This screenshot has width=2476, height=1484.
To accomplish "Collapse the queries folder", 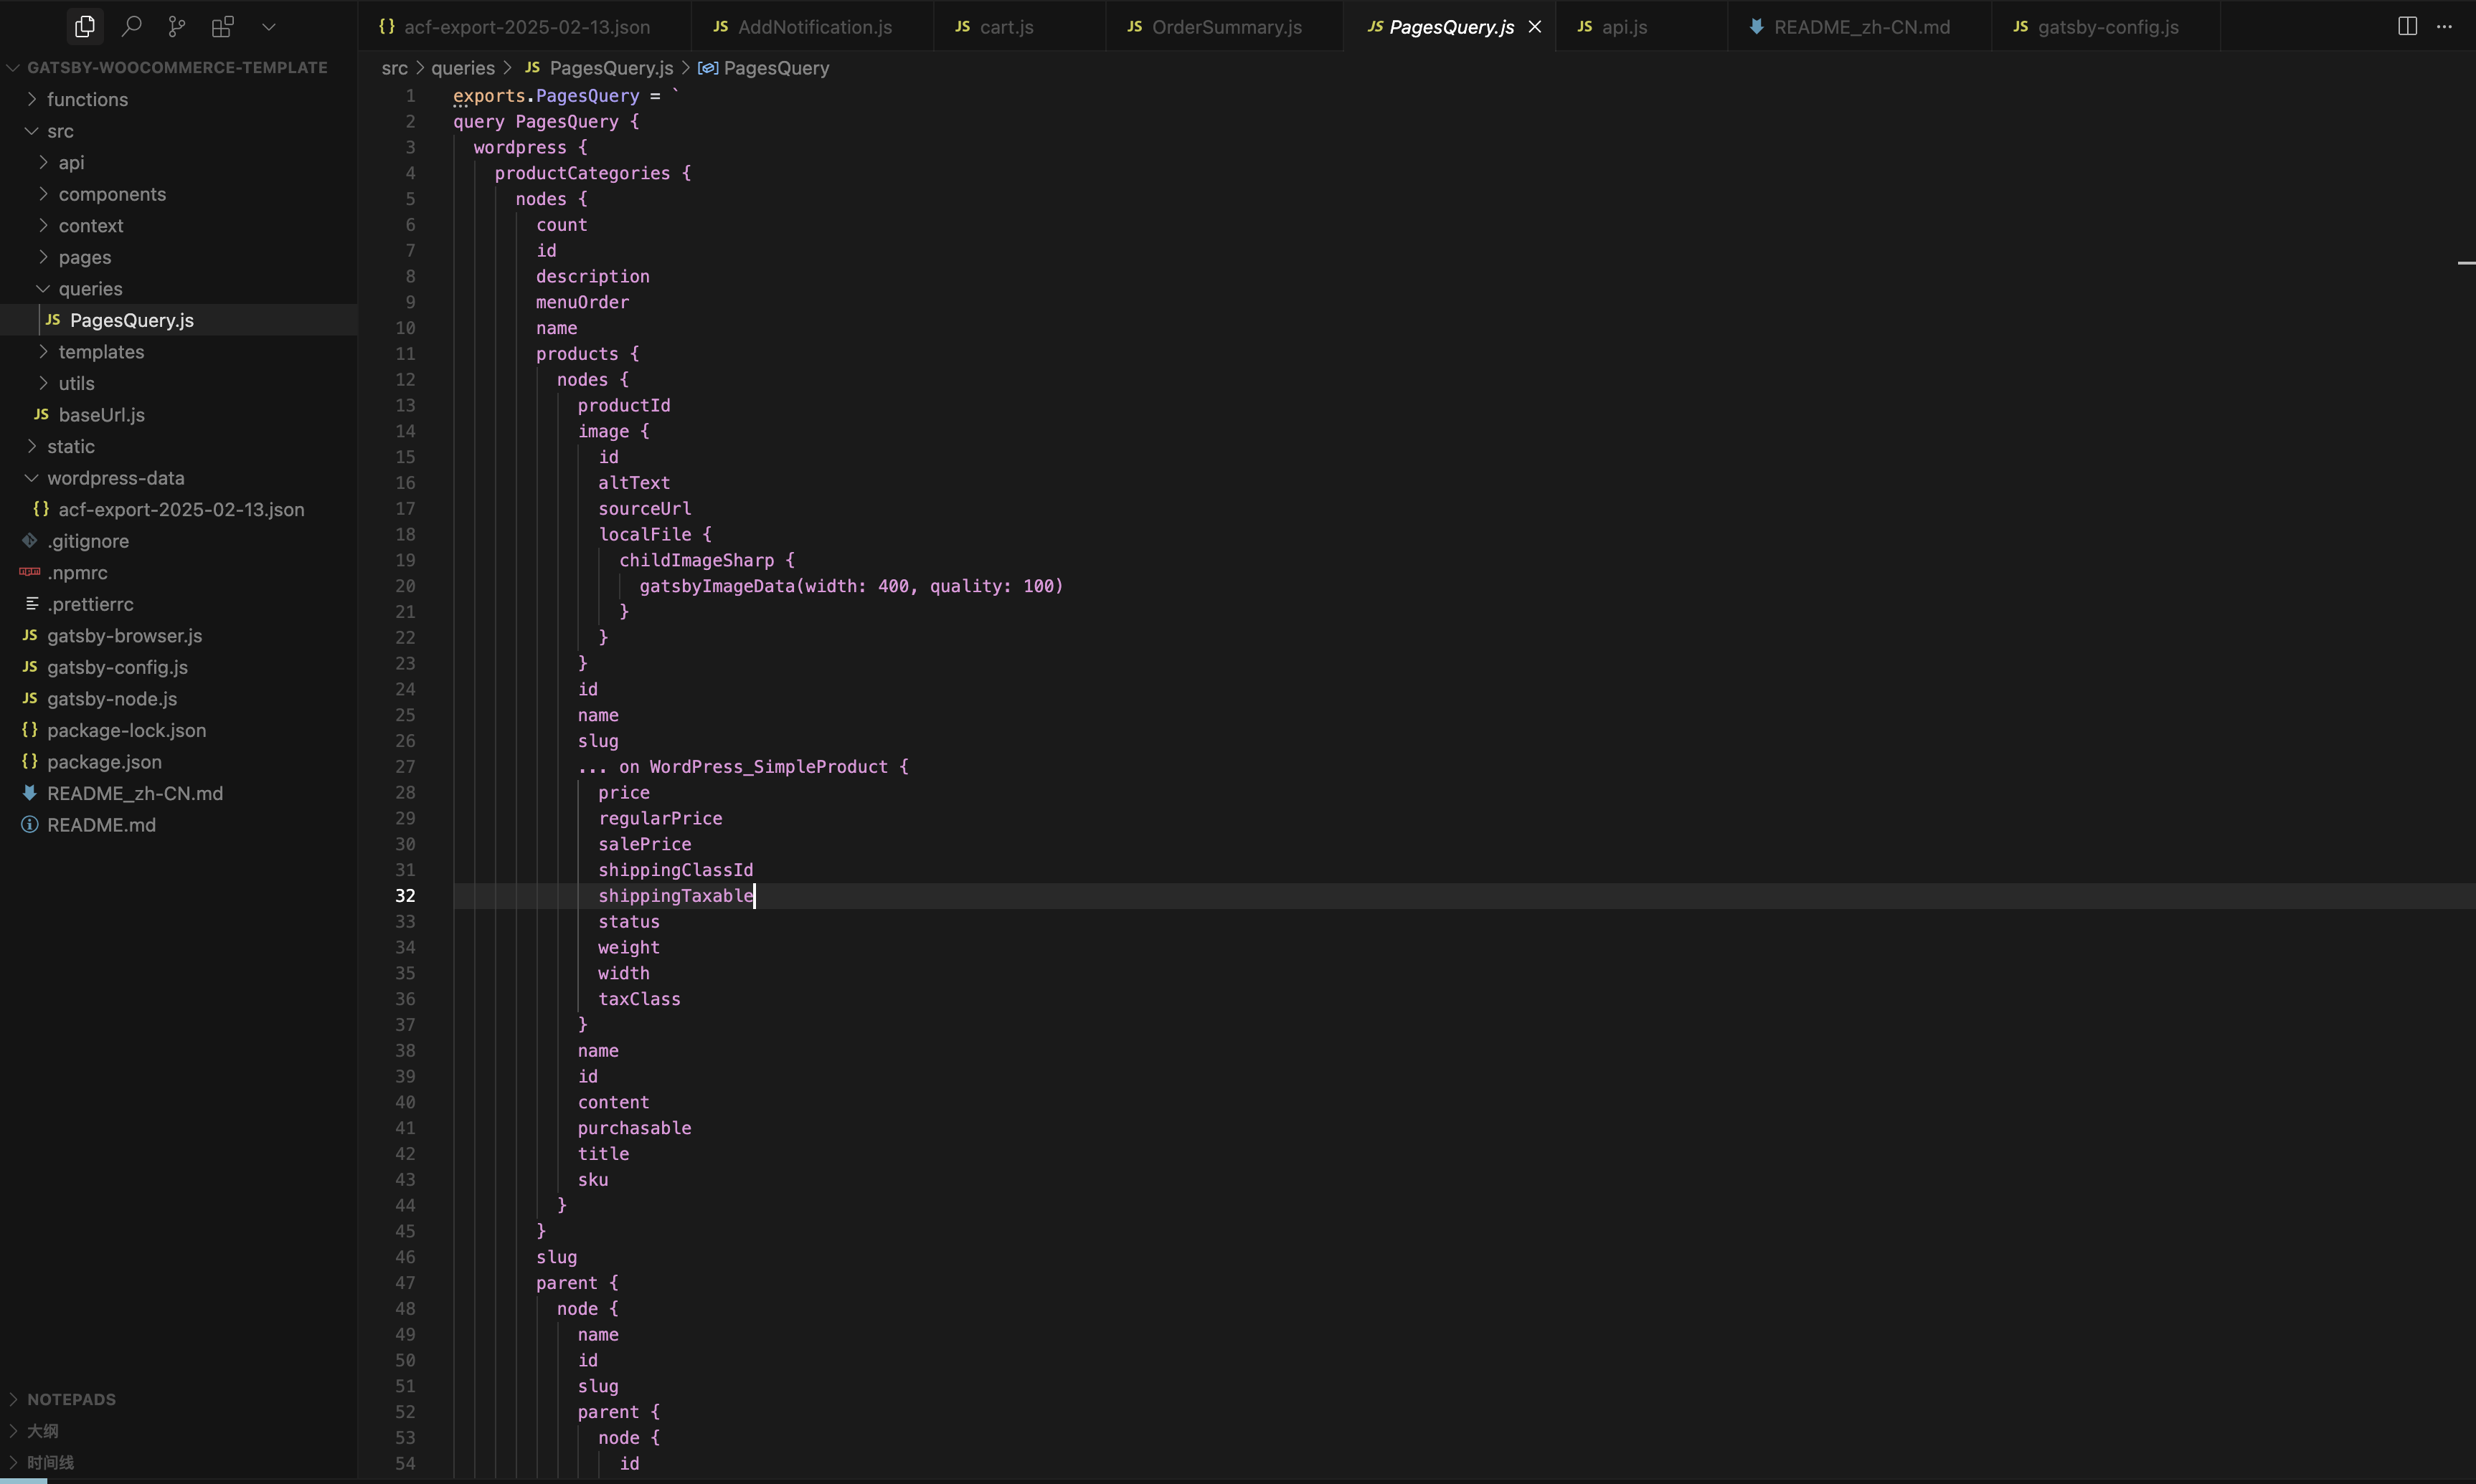I will (x=90, y=288).
